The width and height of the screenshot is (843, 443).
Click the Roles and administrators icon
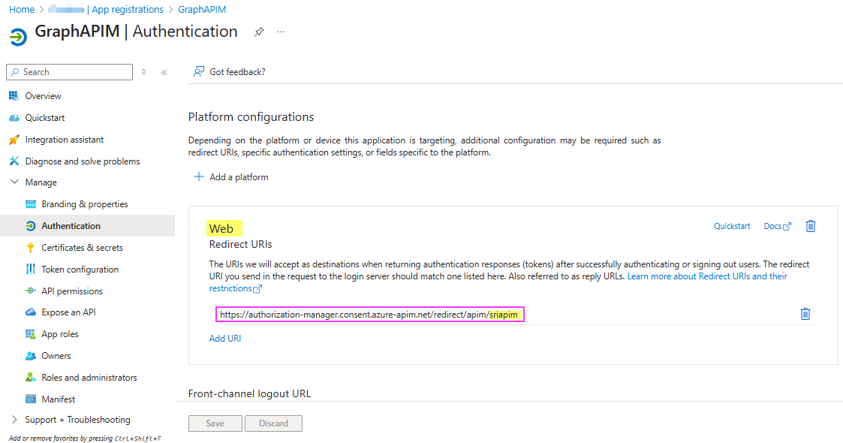coord(31,378)
